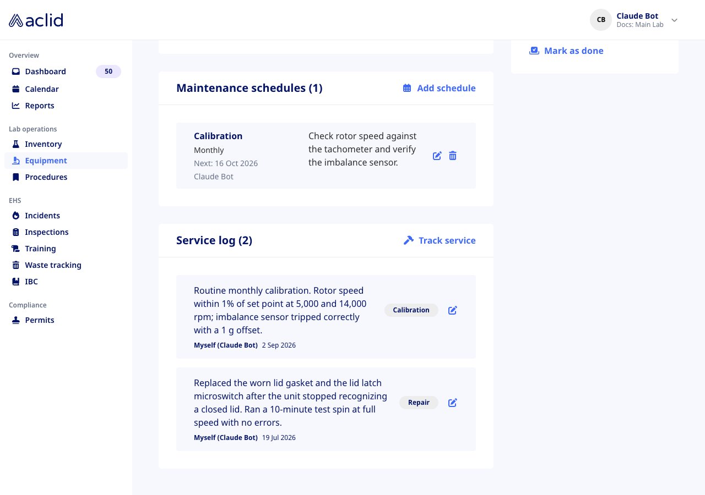Viewport: 705px width, 495px height.
Task: Click the 19 Jul 2026 date
Action: (279, 438)
